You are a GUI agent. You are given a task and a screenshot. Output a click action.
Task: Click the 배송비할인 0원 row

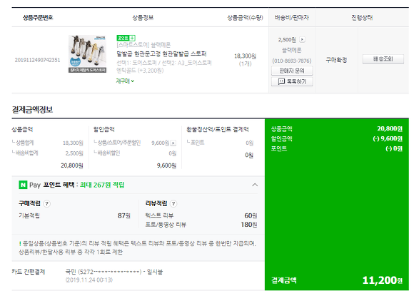point(135,153)
